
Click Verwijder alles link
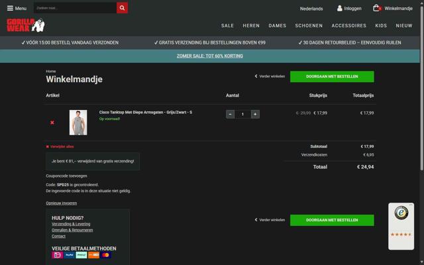60,146
